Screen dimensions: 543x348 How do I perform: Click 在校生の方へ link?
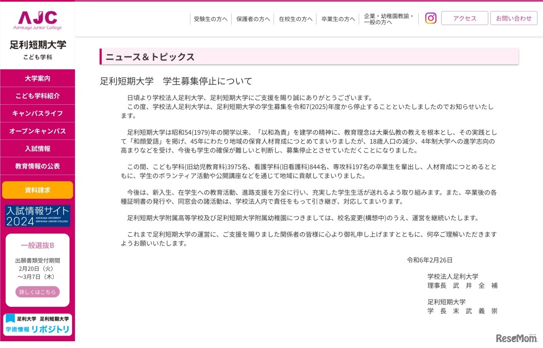[x=295, y=19]
